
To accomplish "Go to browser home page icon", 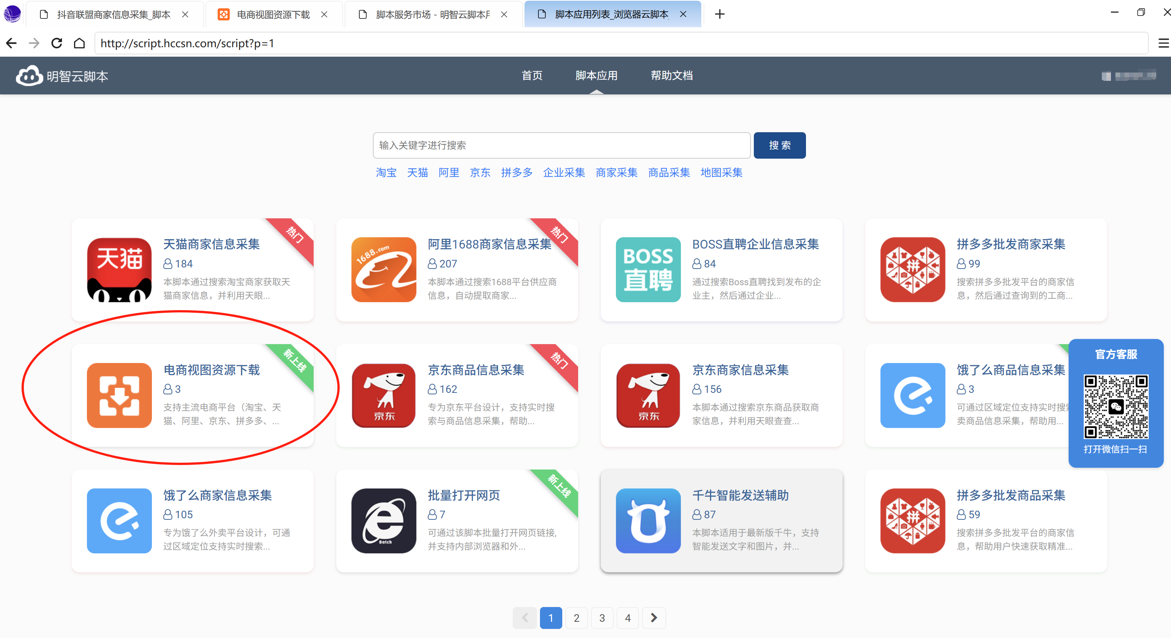I will (x=80, y=43).
